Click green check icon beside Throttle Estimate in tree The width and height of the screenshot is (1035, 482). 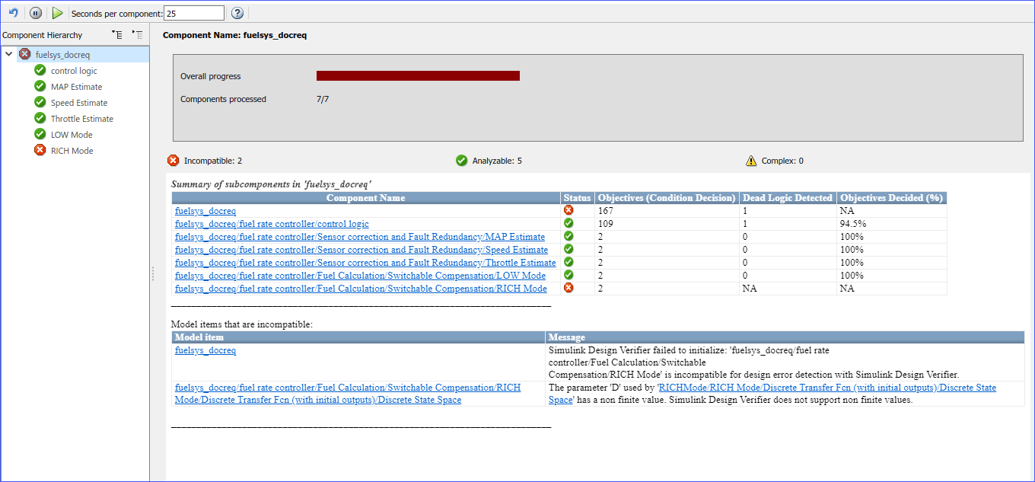(x=40, y=118)
